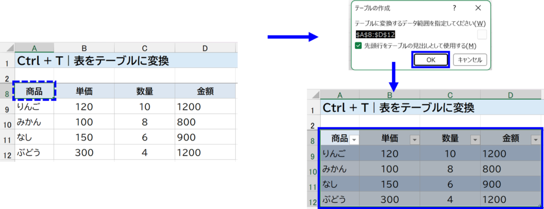The width and height of the screenshot is (544, 209).
Task: Click the ? help icon in the dialog
Action: (x=455, y=7)
